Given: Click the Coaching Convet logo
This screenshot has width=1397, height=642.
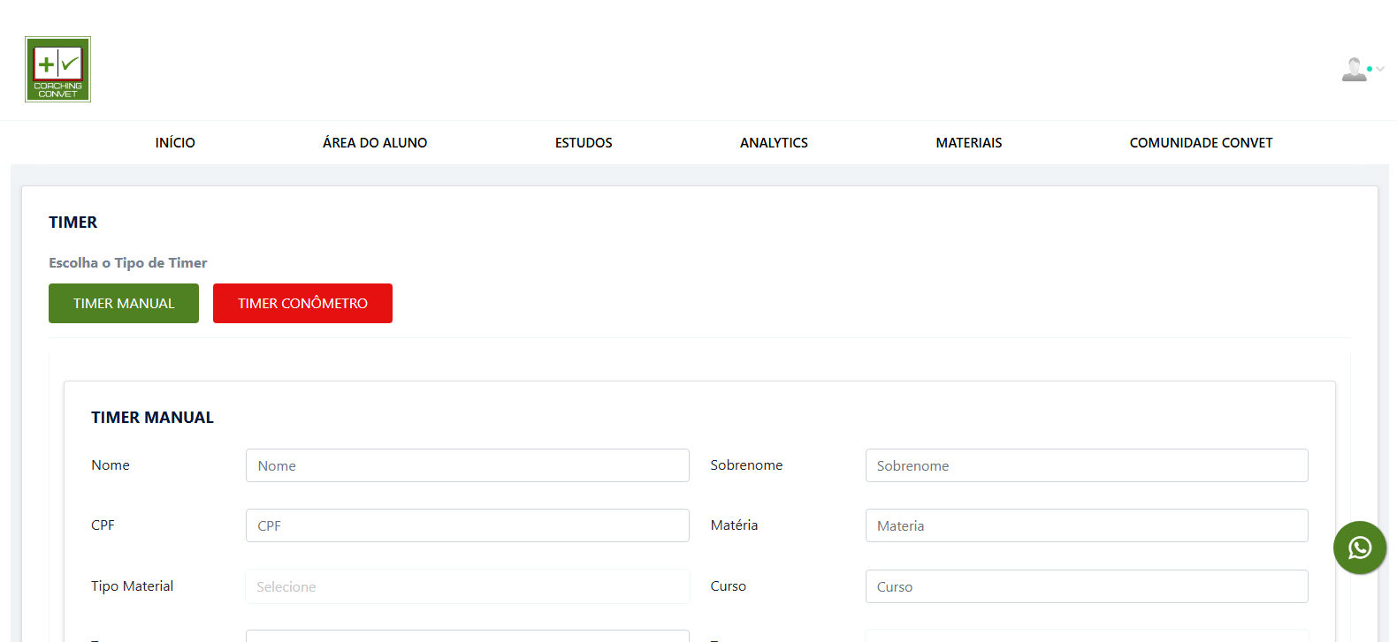Looking at the screenshot, I should click(x=57, y=69).
